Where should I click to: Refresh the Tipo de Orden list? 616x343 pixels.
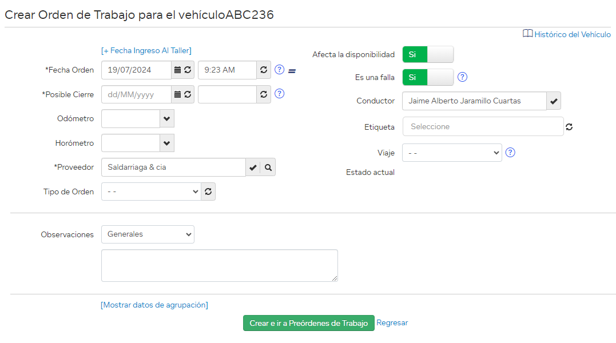(208, 192)
